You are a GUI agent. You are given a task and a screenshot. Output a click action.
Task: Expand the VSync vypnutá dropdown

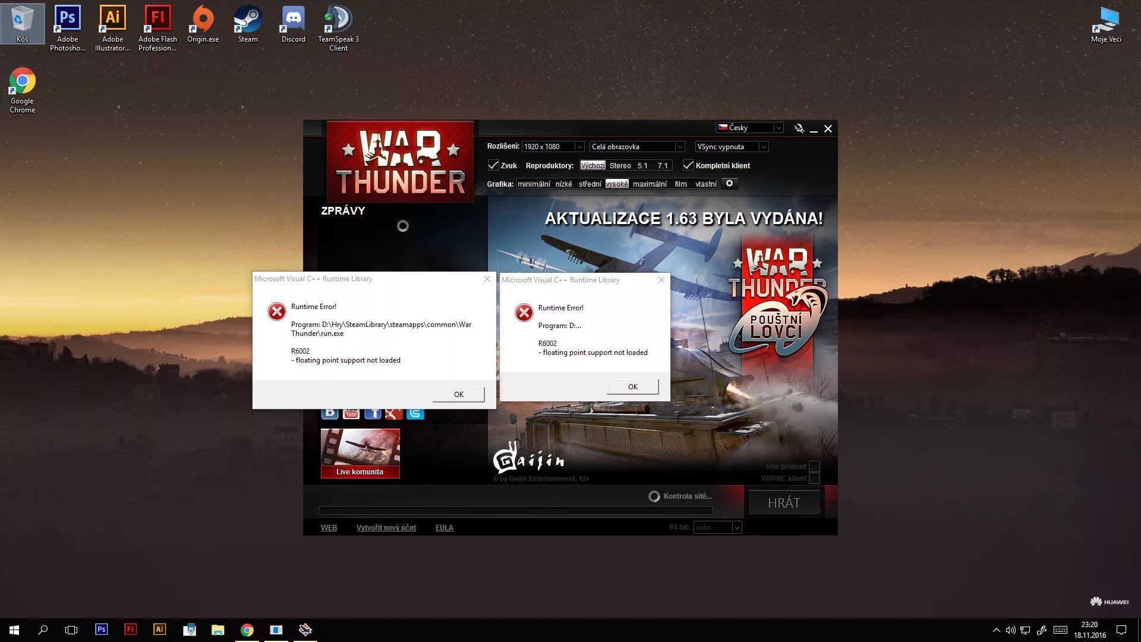pos(764,147)
